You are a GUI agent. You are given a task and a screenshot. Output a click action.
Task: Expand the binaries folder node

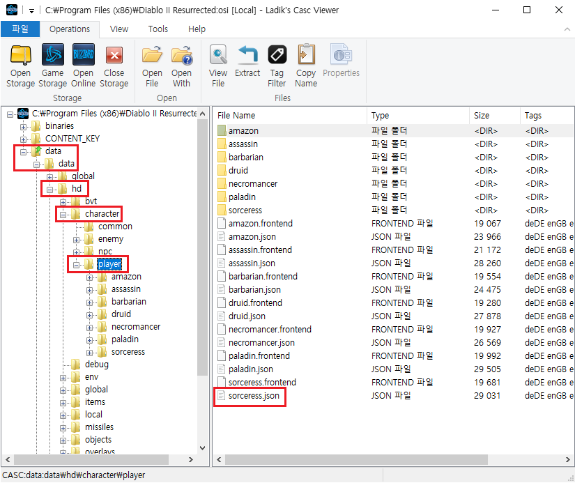pyautogui.click(x=23, y=127)
